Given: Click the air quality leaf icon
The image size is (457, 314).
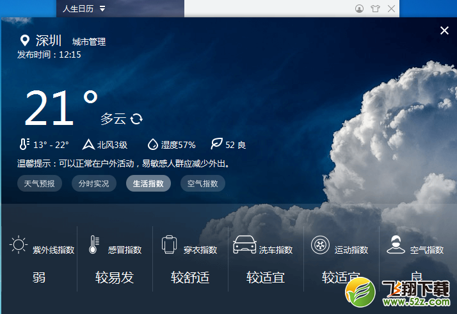Looking at the screenshot, I should click(x=217, y=144).
